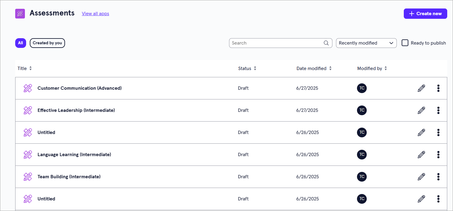Viewport: 453px width, 211px height.
Task: Open the View all apps link
Action: [x=95, y=14]
